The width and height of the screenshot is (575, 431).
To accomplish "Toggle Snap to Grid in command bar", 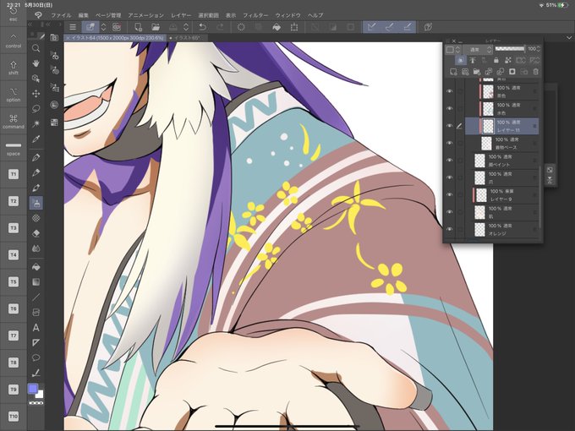I will [407, 27].
